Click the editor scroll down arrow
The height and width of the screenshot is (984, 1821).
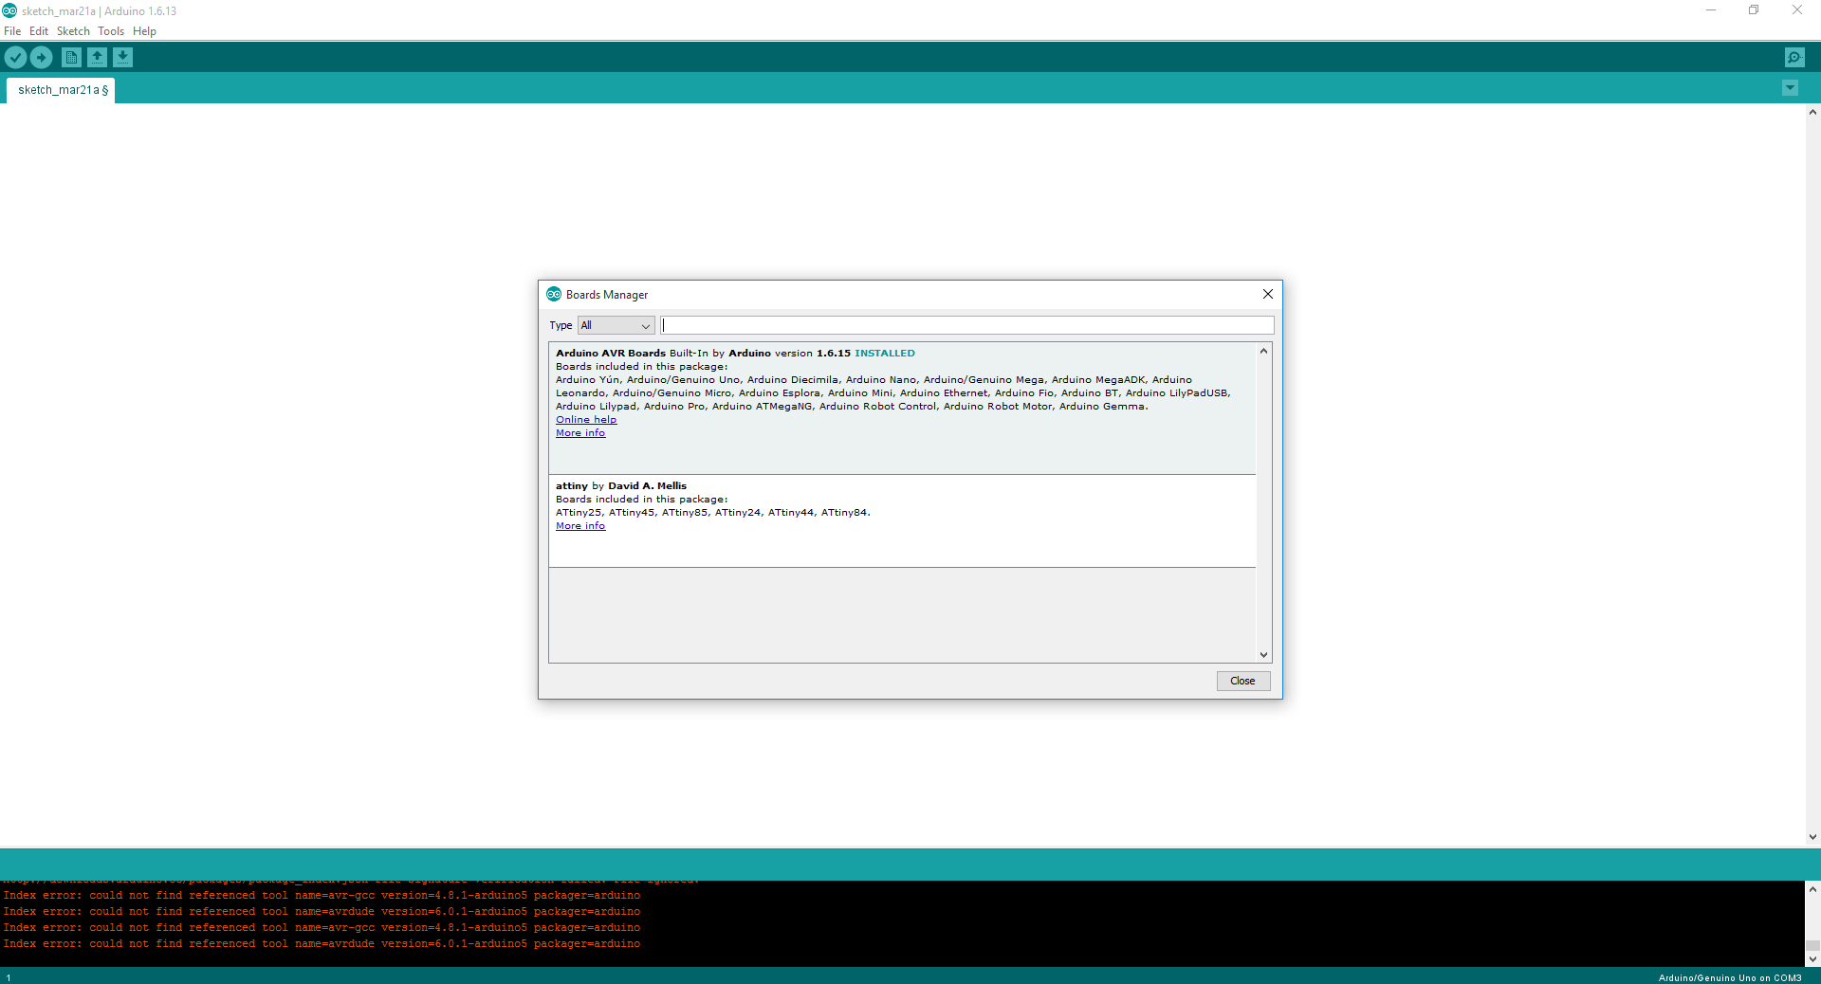pyautogui.click(x=1812, y=837)
